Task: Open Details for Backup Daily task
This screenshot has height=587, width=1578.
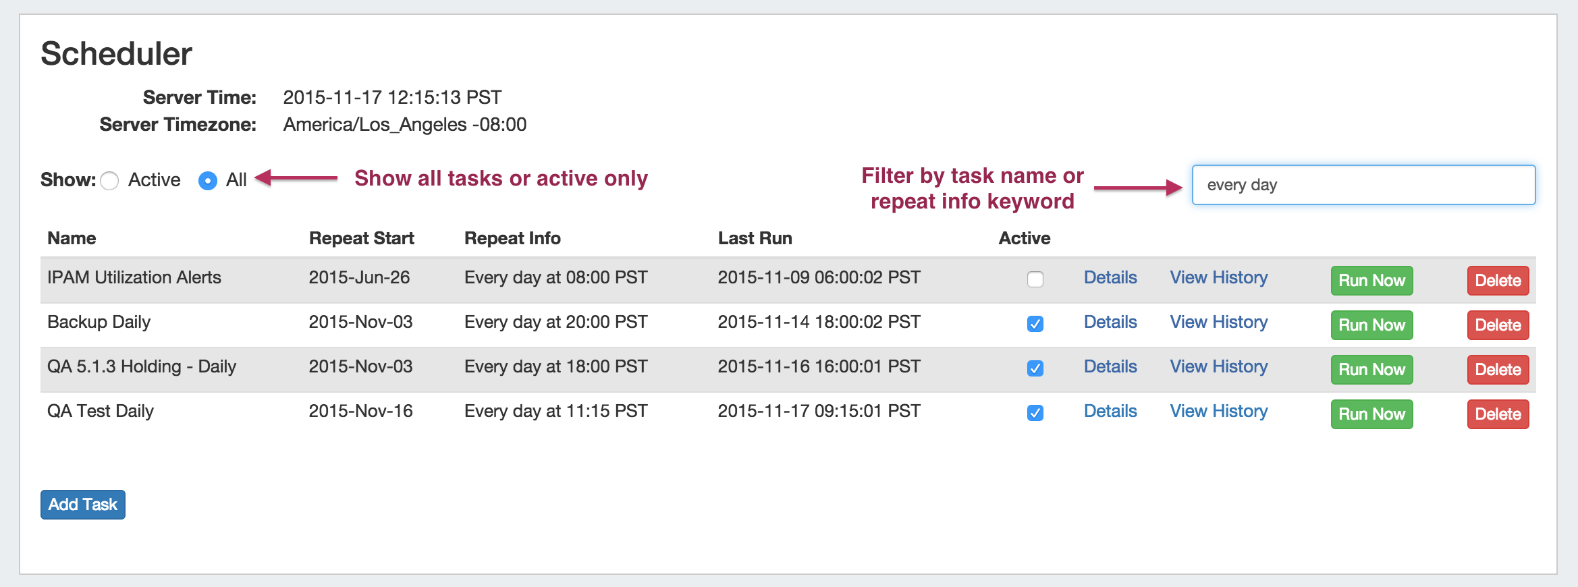Action: [x=1110, y=322]
